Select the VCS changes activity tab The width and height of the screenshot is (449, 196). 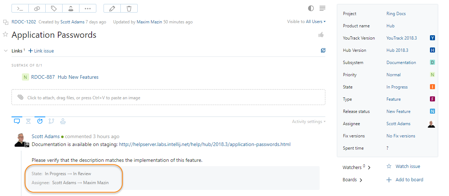(x=51, y=121)
